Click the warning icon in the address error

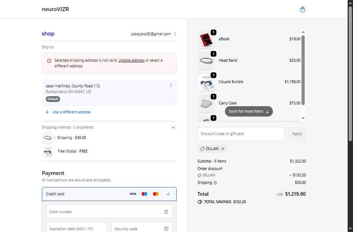coord(49,61)
